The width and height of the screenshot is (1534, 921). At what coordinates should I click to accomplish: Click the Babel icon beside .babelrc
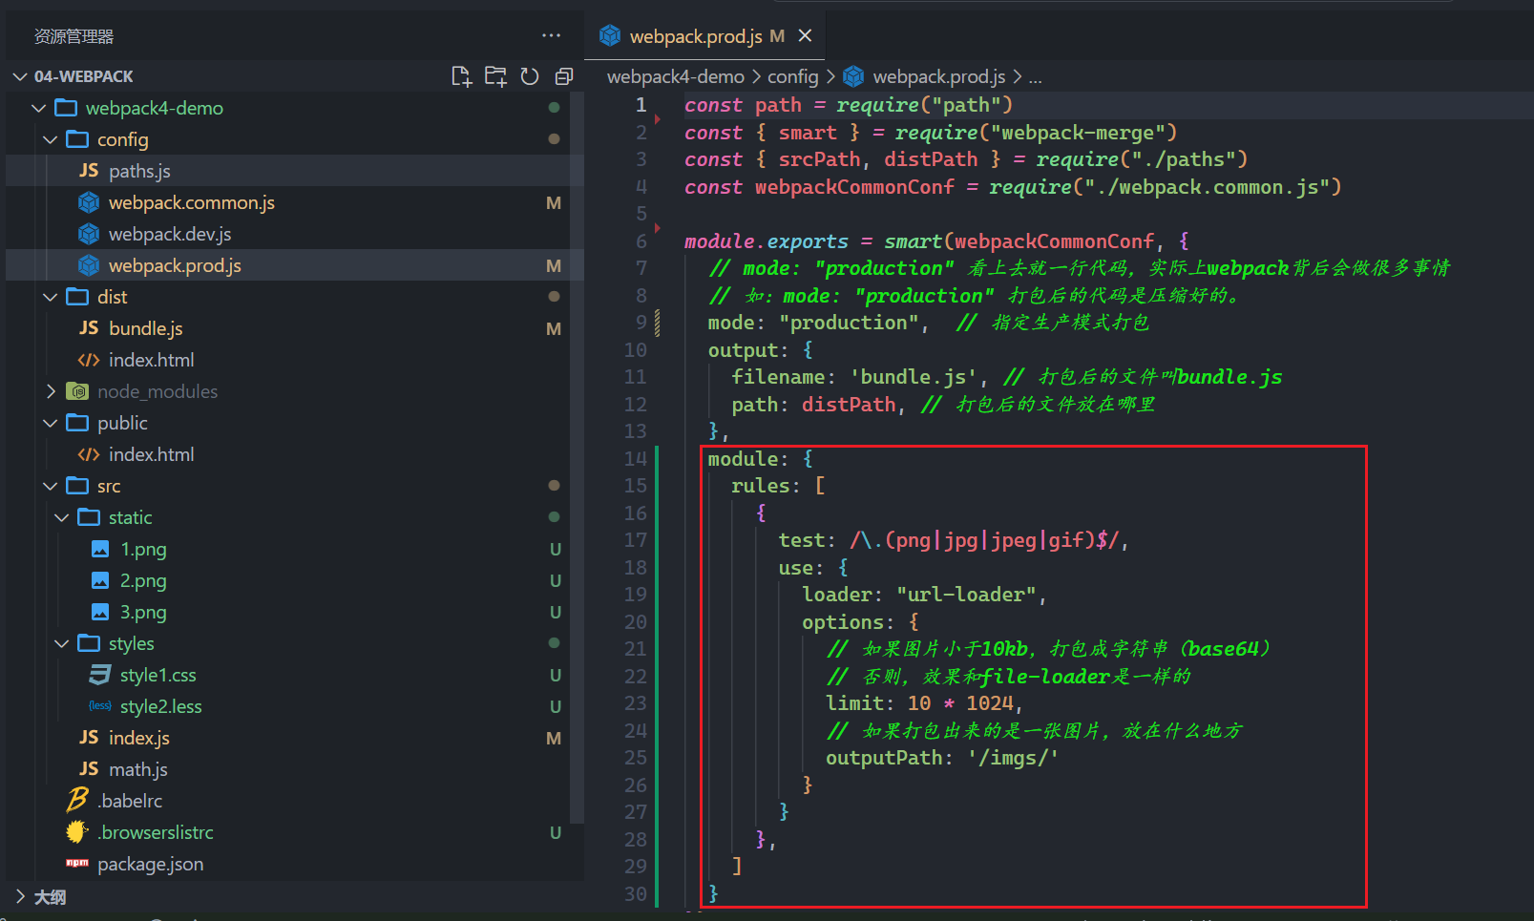click(x=77, y=800)
